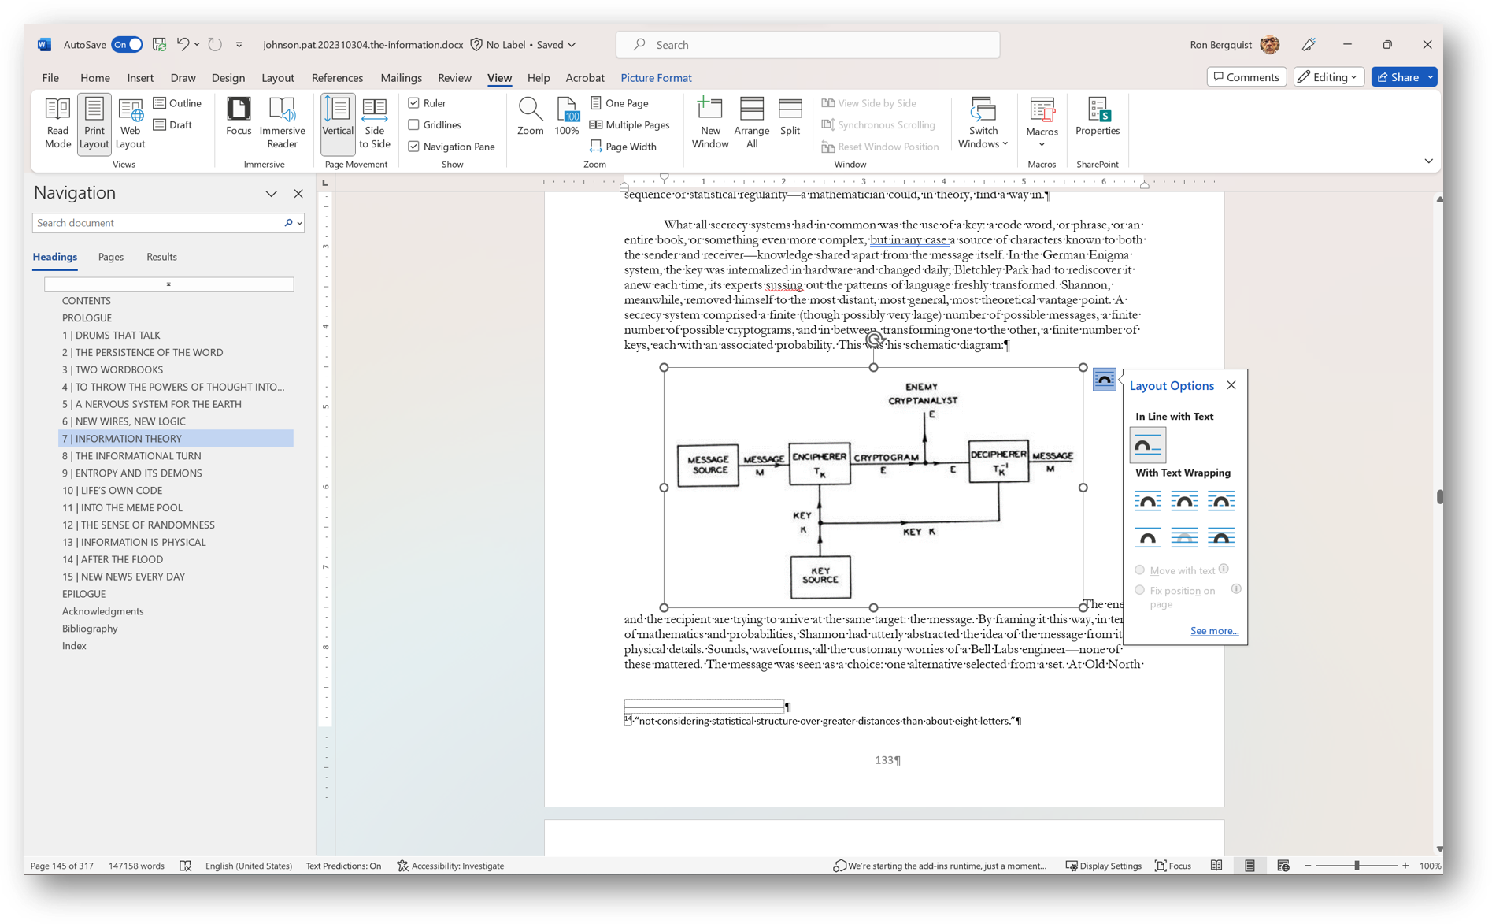Choose the Square text wrapping option

point(1148,501)
